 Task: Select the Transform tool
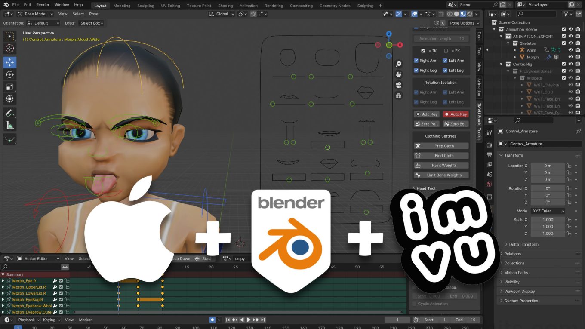tap(10, 99)
